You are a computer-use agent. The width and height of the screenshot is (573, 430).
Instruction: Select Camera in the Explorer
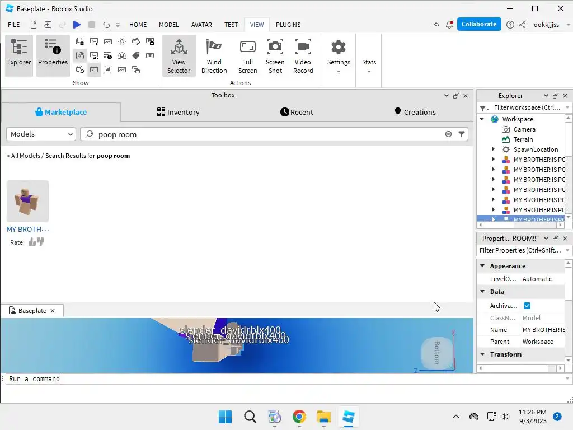(x=524, y=129)
